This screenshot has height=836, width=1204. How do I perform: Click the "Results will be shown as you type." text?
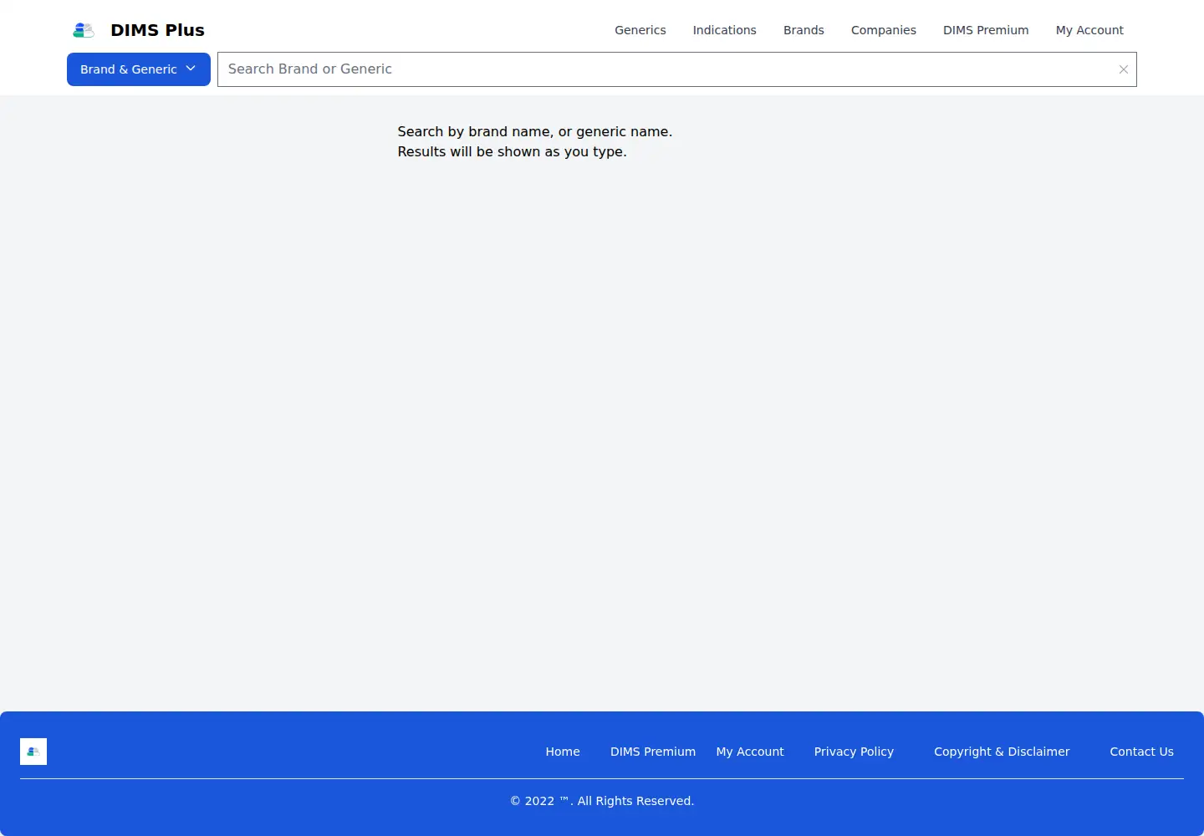point(512,151)
